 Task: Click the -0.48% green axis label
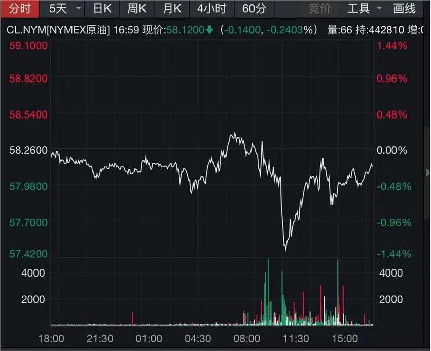394,187
